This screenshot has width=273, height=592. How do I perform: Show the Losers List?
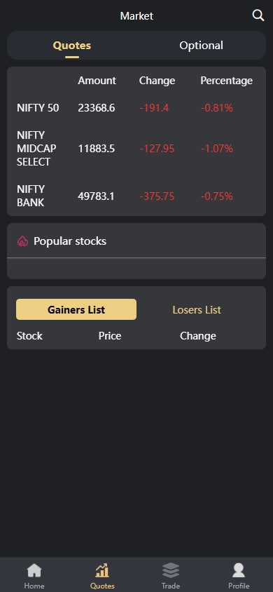coord(197,309)
